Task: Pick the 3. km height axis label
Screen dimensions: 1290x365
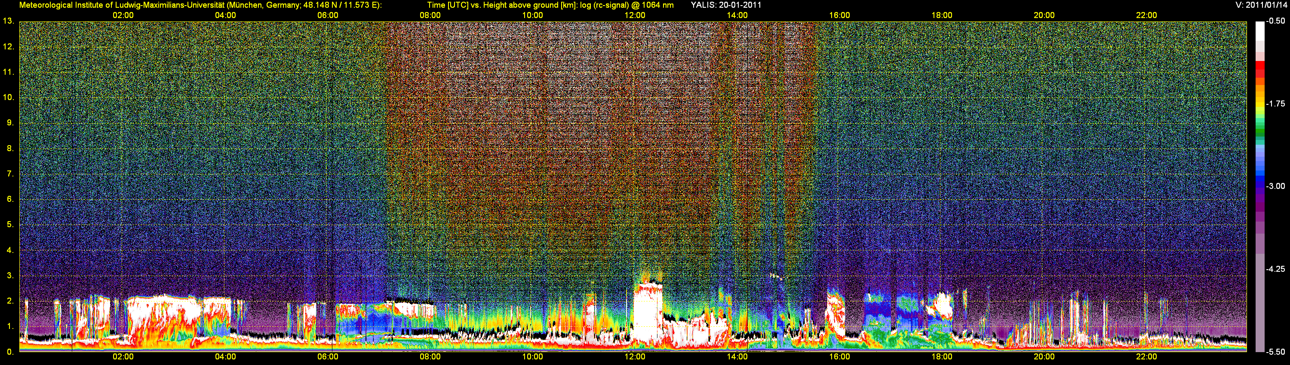Action: (x=10, y=276)
